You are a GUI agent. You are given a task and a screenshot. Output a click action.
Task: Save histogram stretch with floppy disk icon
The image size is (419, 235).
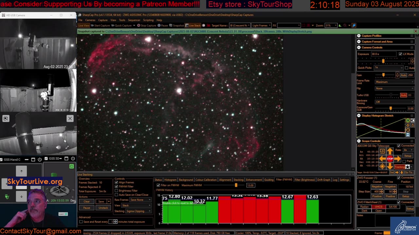[408, 134]
